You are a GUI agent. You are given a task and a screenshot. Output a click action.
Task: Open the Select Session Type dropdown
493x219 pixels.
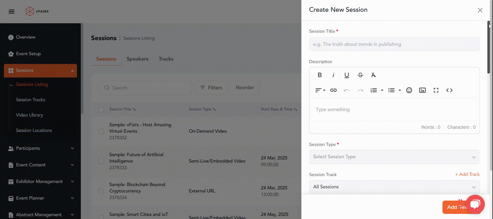394,157
